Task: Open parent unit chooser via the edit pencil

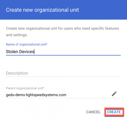Action: click(114, 94)
